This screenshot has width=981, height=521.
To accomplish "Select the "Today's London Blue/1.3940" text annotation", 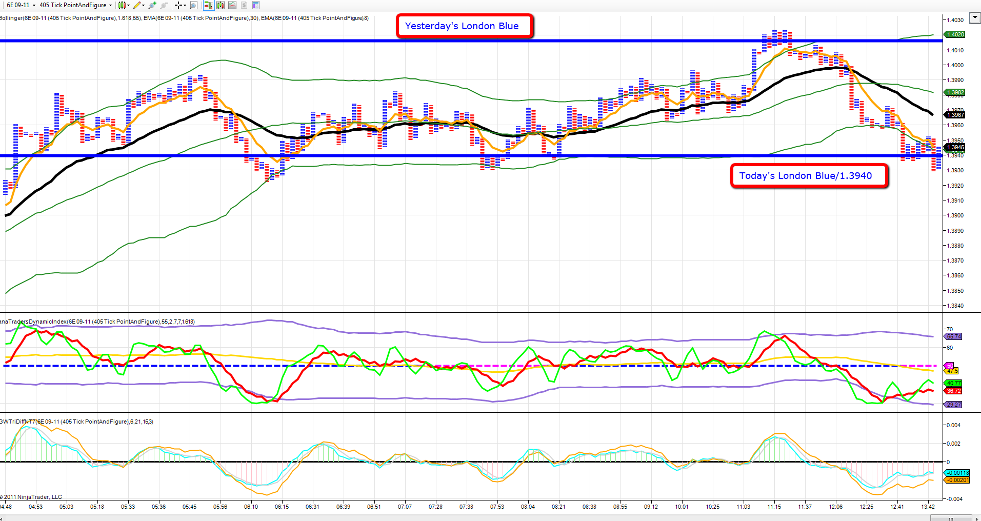I will (809, 175).
